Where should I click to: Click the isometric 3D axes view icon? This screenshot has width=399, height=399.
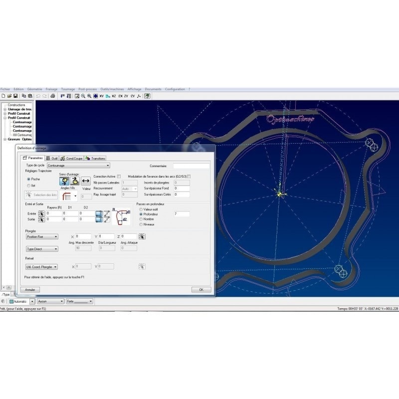point(139,96)
